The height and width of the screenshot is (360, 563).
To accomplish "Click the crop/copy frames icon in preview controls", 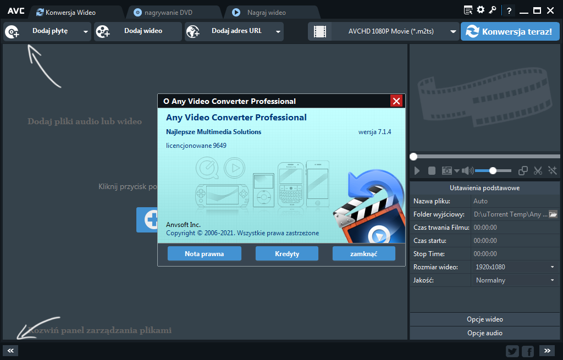I will click(x=523, y=171).
